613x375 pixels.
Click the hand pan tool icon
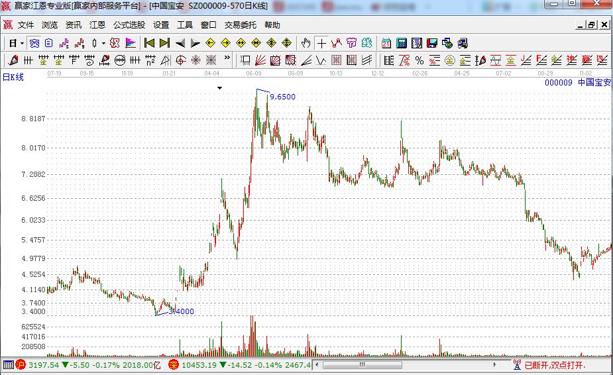coord(306,43)
